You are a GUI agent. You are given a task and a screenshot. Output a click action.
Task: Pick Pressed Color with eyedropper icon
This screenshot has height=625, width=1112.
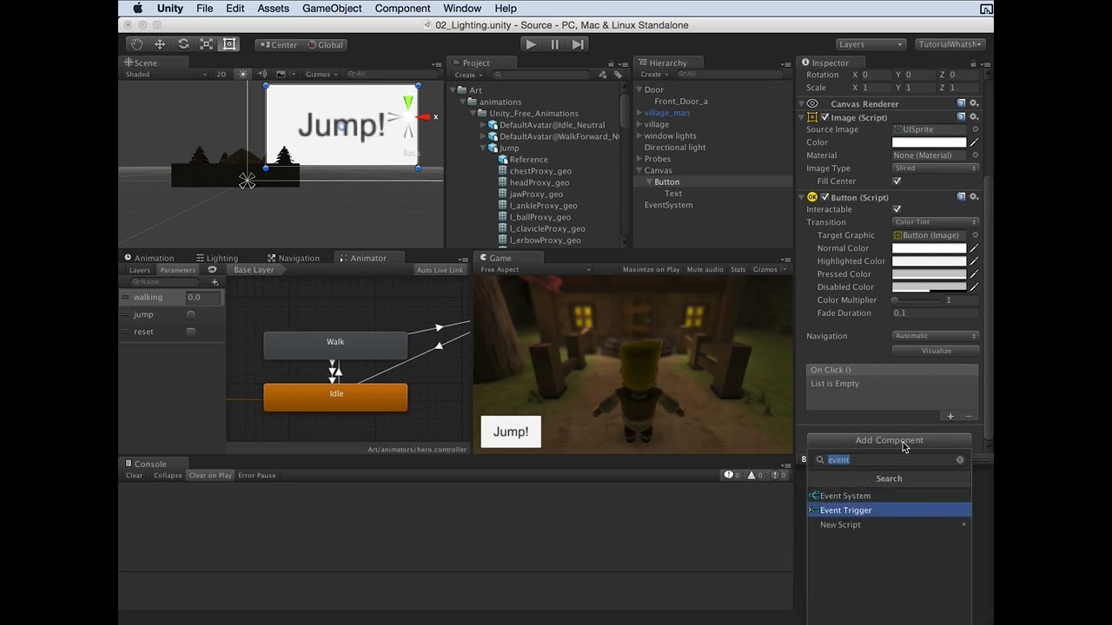pos(975,274)
